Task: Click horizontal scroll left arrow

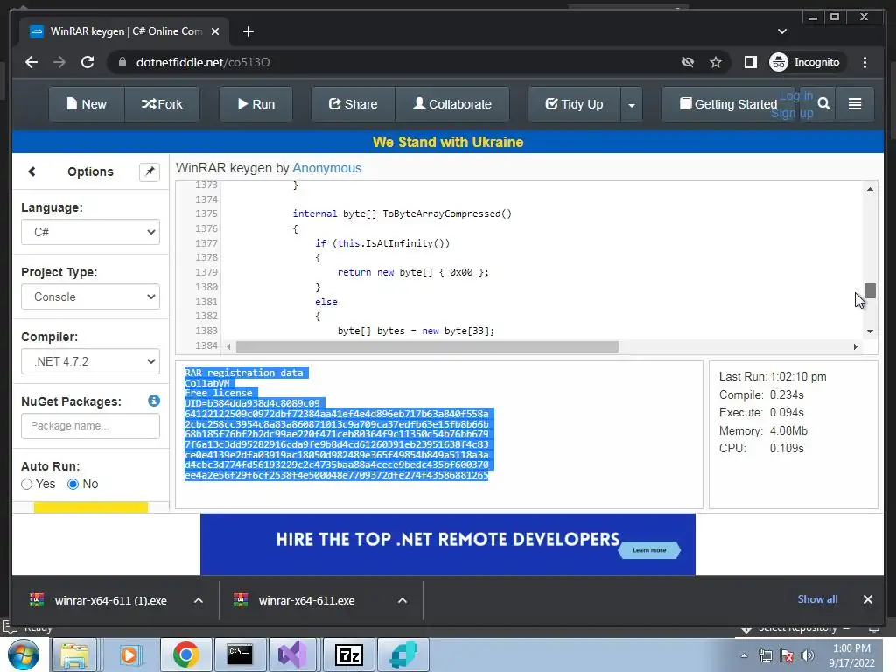Action: click(x=228, y=346)
